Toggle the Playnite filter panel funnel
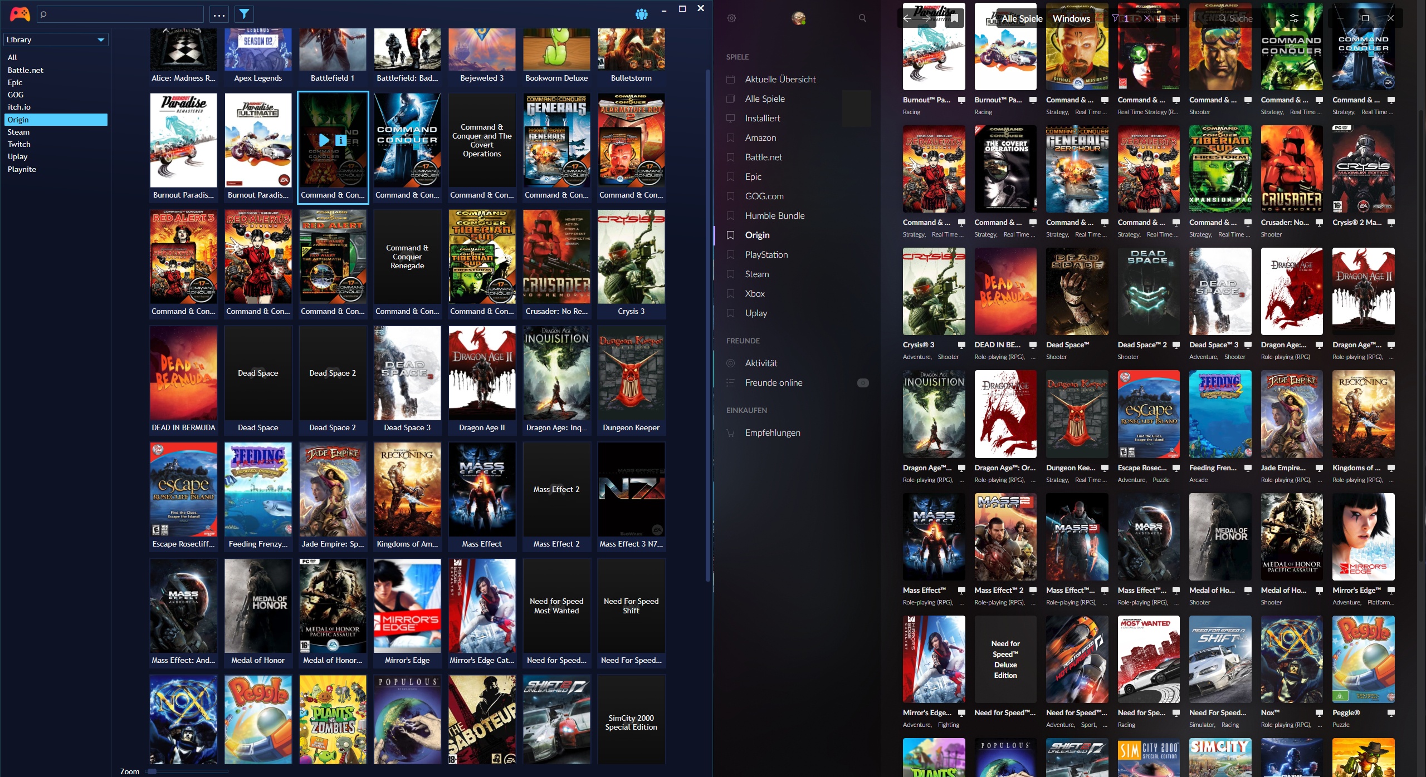The width and height of the screenshot is (1426, 777). pos(244,14)
